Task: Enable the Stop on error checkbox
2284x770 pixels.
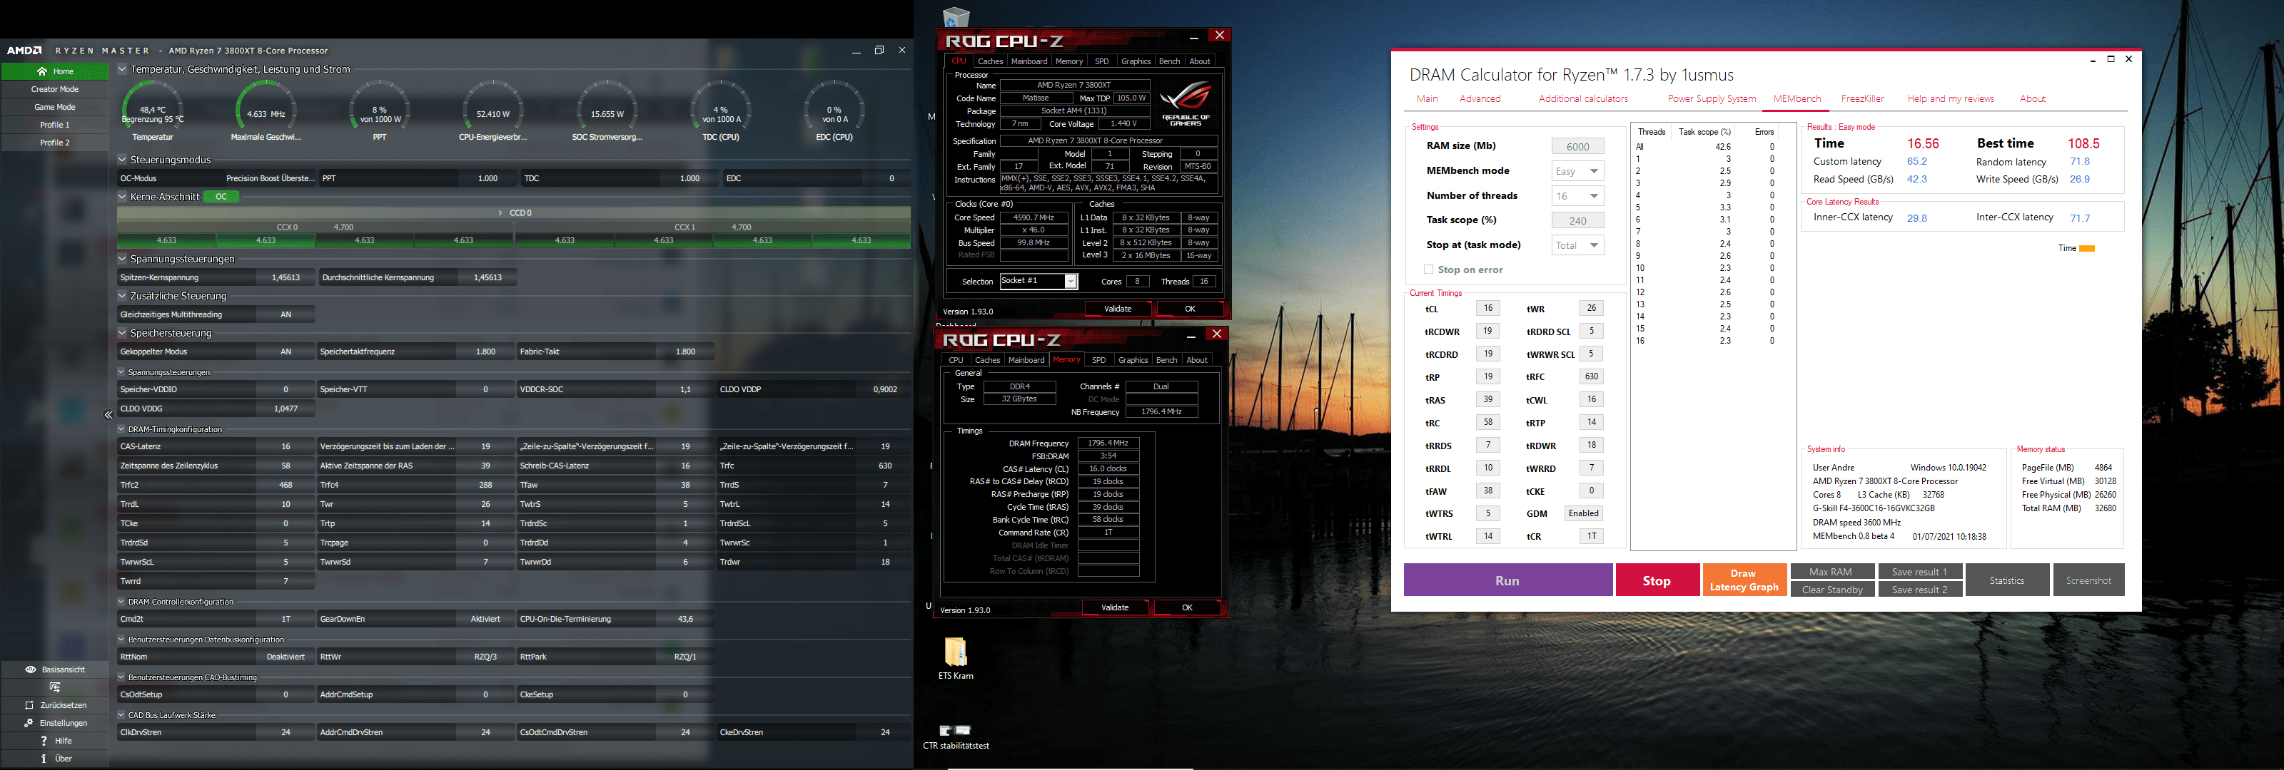Action: pyautogui.click(x=1427, y=269)
